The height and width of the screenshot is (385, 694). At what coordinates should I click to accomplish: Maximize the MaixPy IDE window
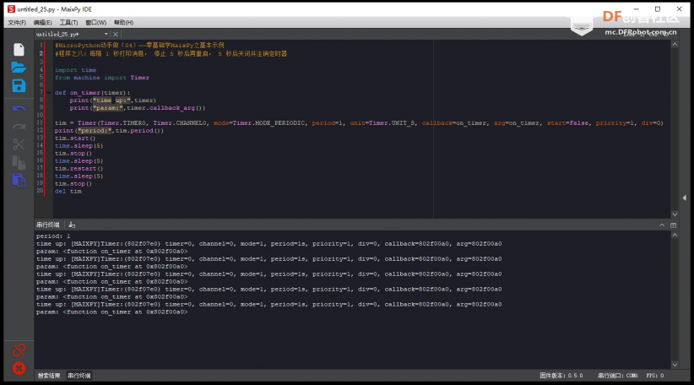658,8
